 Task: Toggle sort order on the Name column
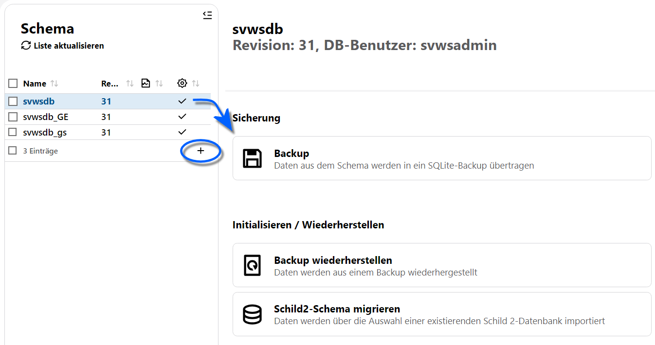pos(54,83)
